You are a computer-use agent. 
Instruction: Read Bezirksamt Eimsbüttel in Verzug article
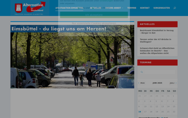tap(157, 32)
